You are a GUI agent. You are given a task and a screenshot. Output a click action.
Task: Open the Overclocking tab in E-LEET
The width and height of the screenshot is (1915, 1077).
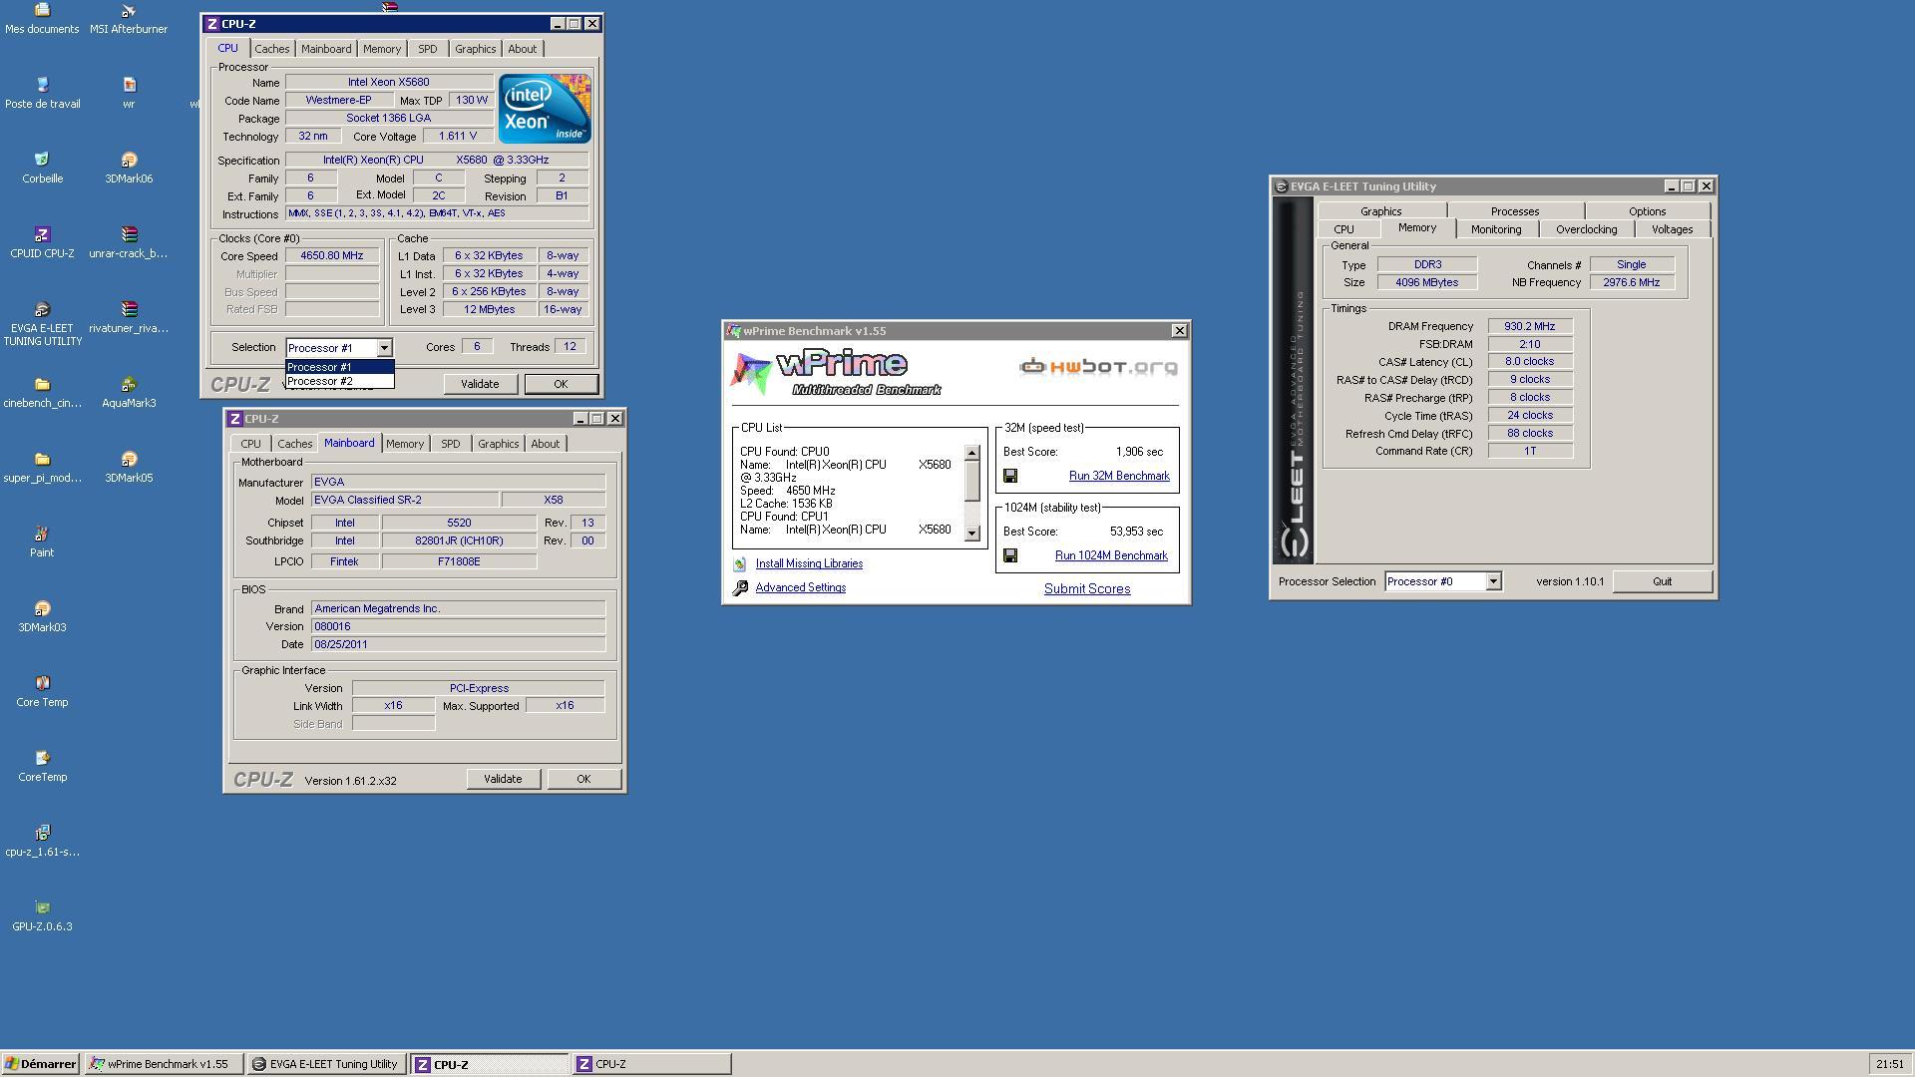coord(1586,229)
